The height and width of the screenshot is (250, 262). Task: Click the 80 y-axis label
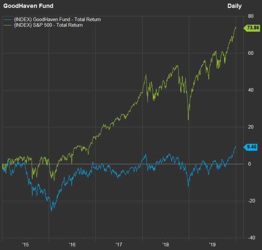(251, 16)
